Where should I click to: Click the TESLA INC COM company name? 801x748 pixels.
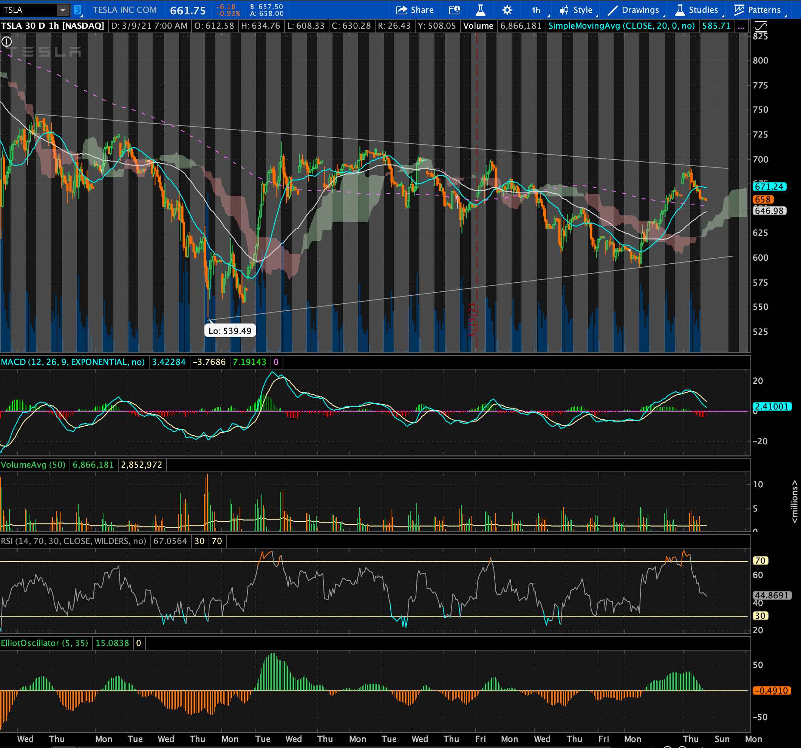coord(125,10)
